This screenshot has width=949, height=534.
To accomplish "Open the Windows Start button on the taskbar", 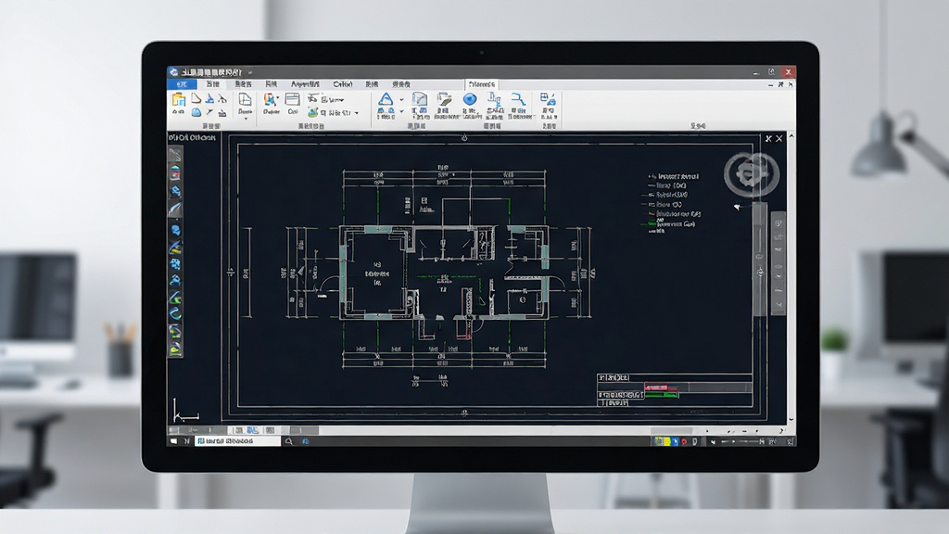I will click(x=173, y=441).
